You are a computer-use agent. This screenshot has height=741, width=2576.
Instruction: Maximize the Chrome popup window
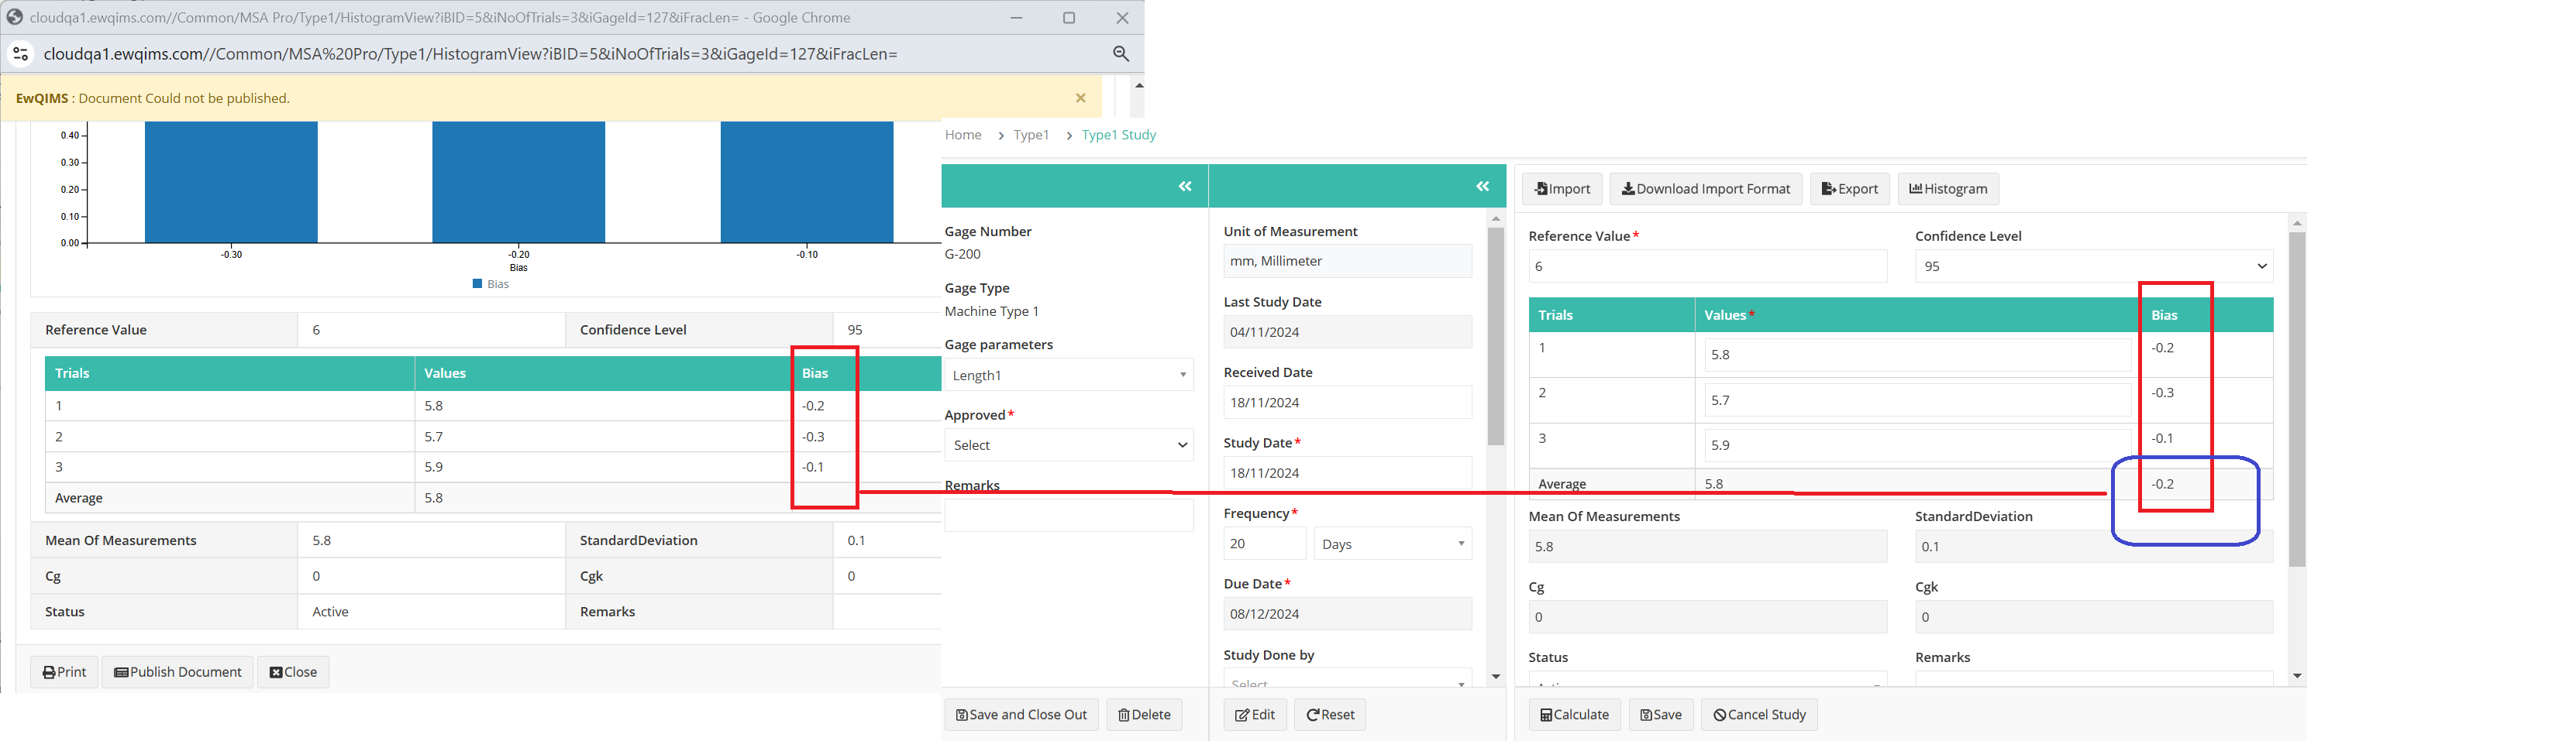coord(1068,18)
